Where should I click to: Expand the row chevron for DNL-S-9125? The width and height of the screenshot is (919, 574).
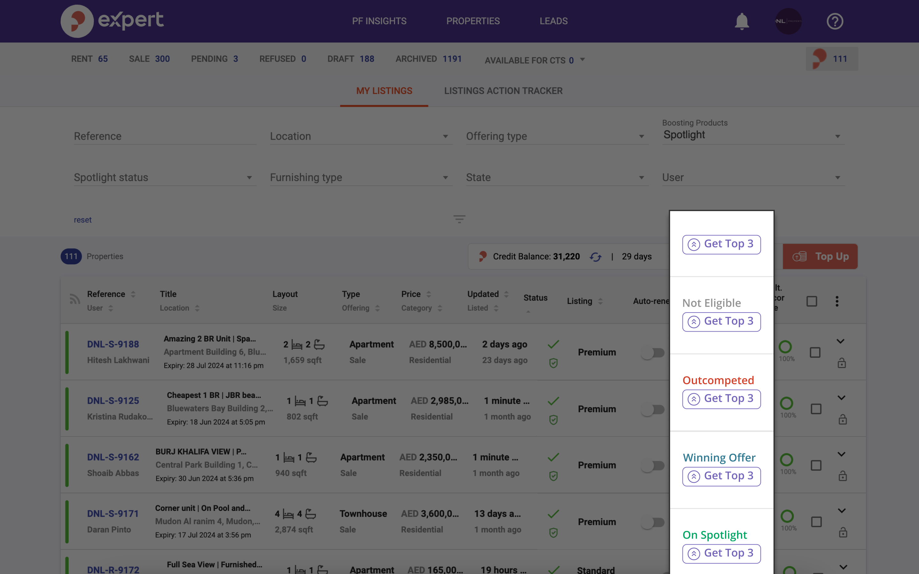pyautogui.click(x=841, y=397)
